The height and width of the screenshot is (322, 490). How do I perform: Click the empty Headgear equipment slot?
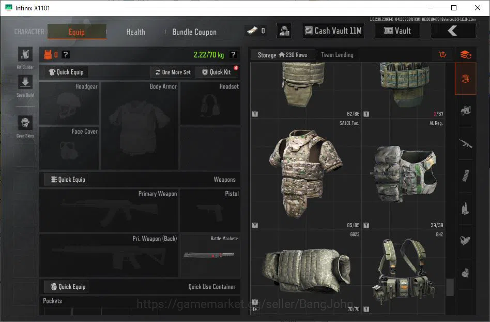point(69,103)
